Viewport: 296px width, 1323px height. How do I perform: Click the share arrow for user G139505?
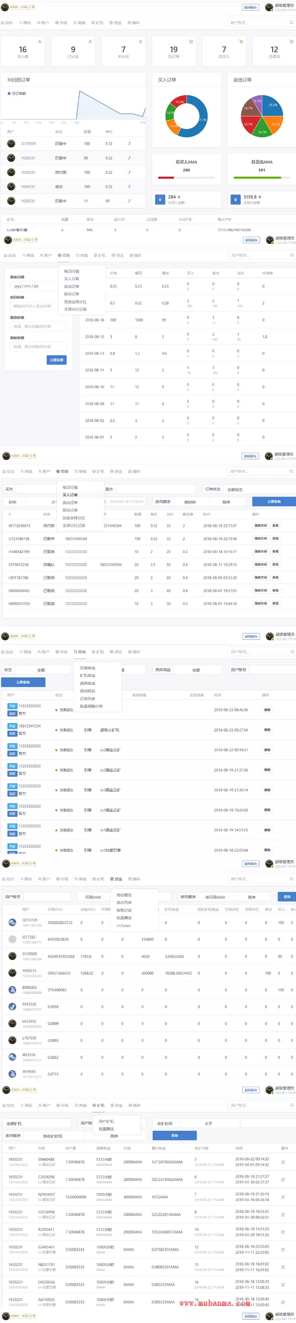click(129, 144)
